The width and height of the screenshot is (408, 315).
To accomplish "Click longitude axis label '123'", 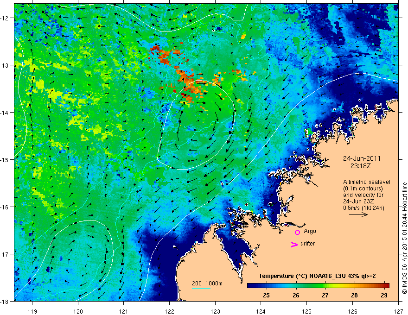I will point(215,311).
